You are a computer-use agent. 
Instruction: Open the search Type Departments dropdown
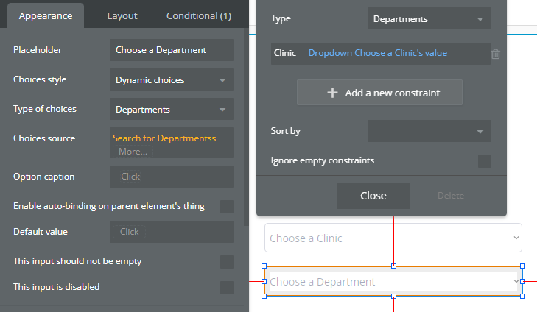(429, 19)
